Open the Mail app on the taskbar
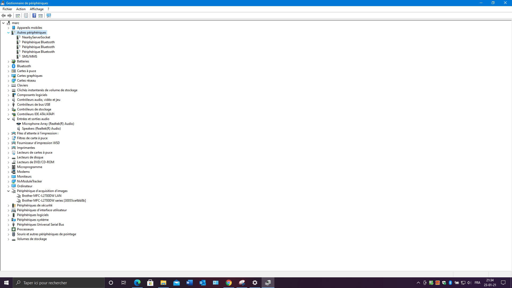This screenshot has height=288, width=512. point(176,283)
